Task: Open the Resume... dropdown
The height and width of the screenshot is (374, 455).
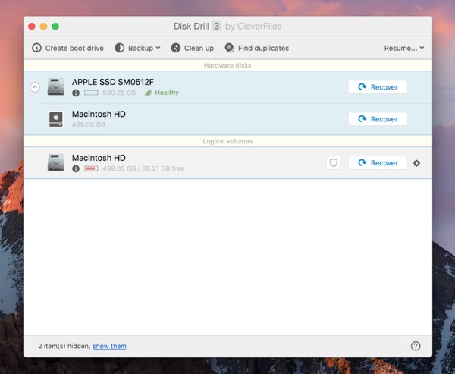Action: pos(404,48)
